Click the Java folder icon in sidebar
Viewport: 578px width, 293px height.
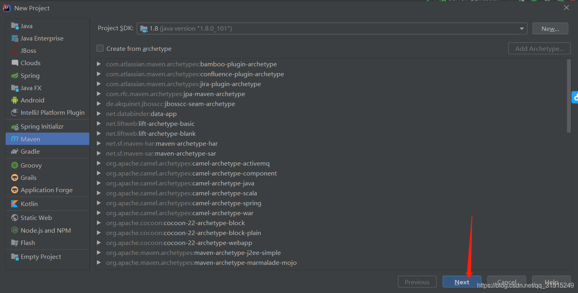(15, 26)
